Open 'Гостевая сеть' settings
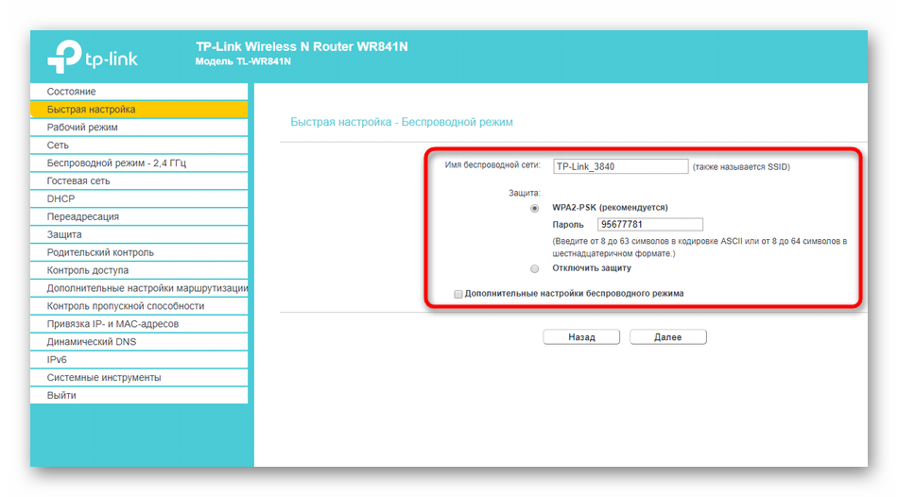This screenshot has height=497, width=898. (78, 181)
